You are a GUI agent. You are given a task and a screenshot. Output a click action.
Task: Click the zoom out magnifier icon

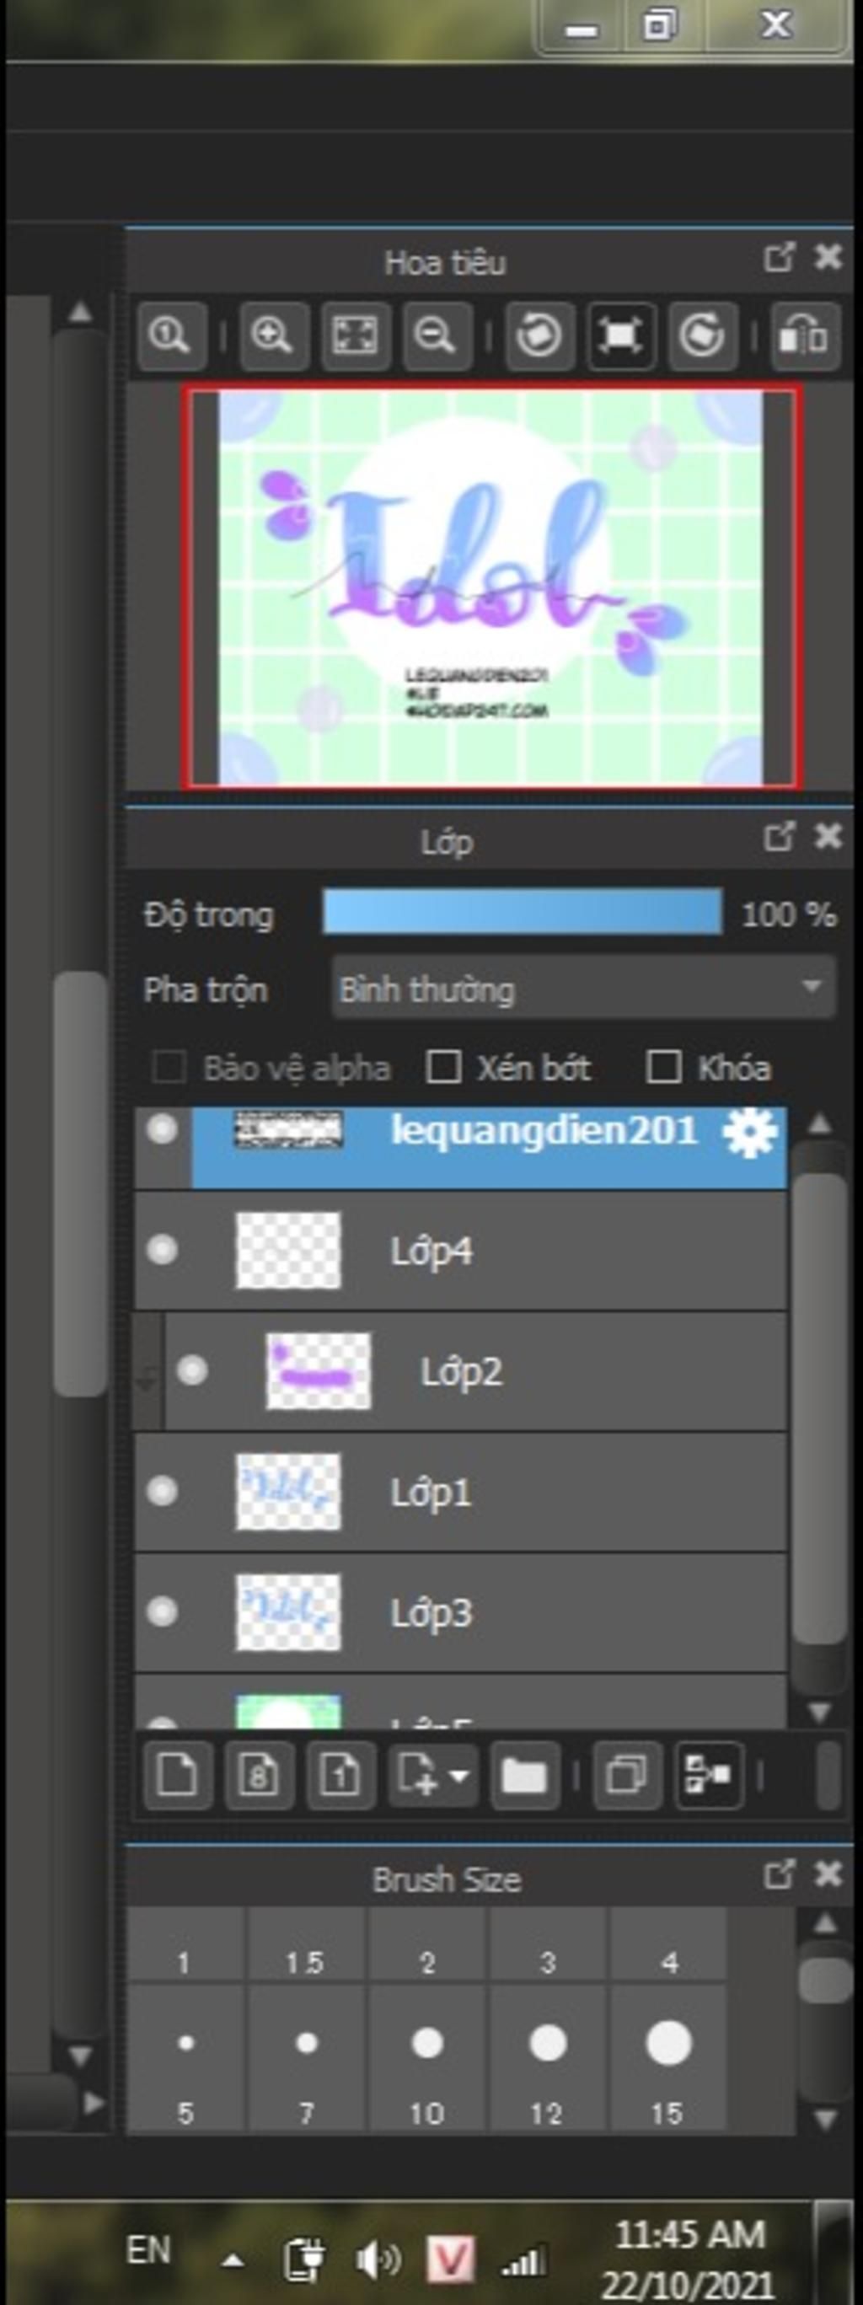(436, 335)
